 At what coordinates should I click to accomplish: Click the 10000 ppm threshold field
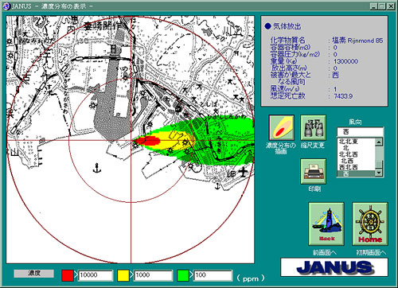(x=96, y=275)
